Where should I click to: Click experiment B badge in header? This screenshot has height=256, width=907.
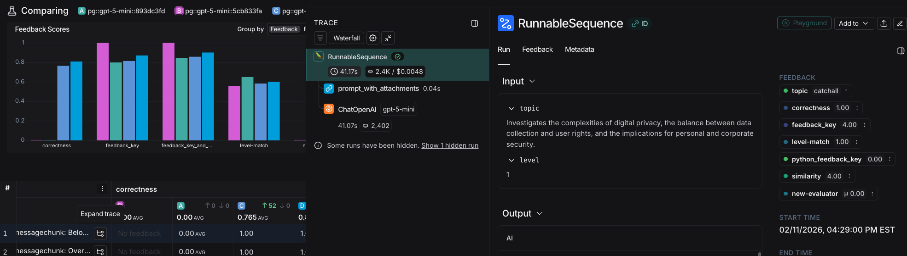coord(179,11)
